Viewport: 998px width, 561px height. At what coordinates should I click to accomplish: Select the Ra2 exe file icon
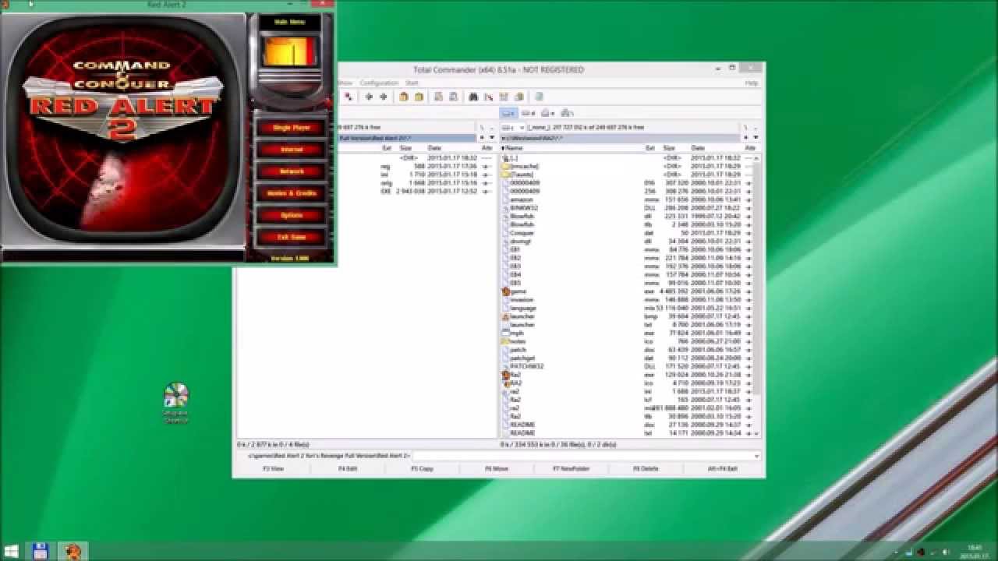(x=506, y=375)
